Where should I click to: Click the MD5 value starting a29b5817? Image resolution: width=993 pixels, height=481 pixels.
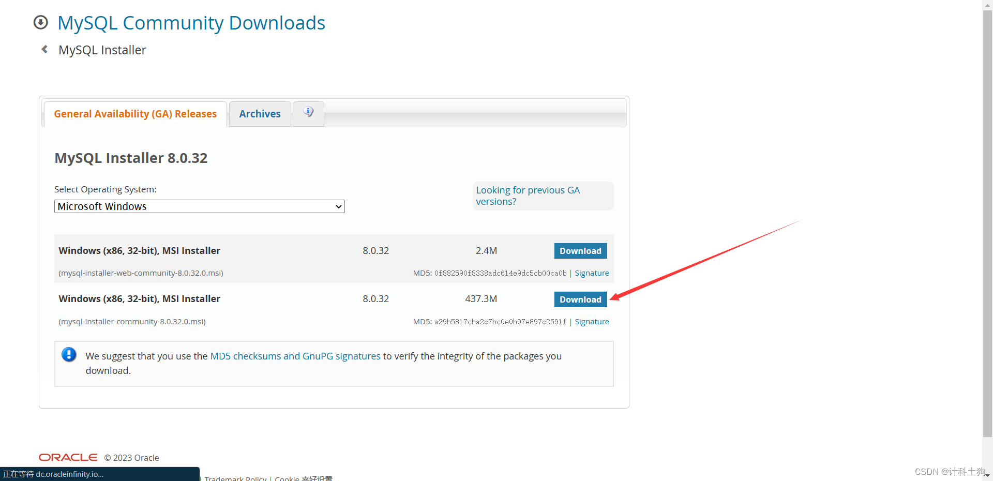pos(500,322)
